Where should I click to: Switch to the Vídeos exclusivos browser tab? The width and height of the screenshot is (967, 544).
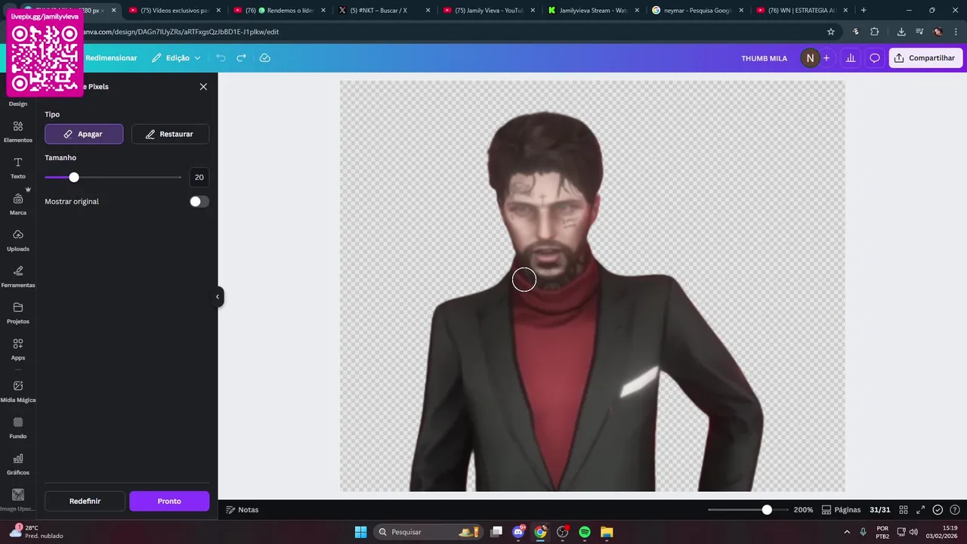click(x=168, y=11)
